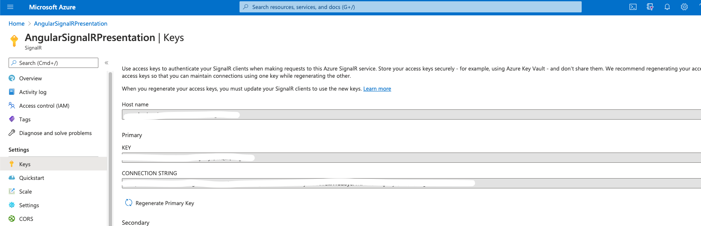Viewport: 701px width, 226px height.
Task: Select Activity log menu item
Action: coord(33,92)
